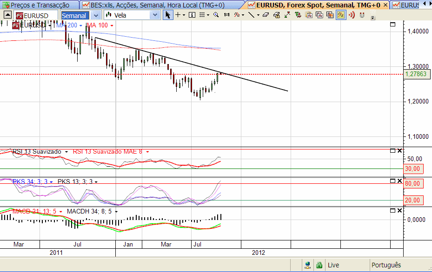The width and height of the screenshot is (432, 272).
Task: Close the EURUSD Forex Spot tab
Action: coord(385,5)
